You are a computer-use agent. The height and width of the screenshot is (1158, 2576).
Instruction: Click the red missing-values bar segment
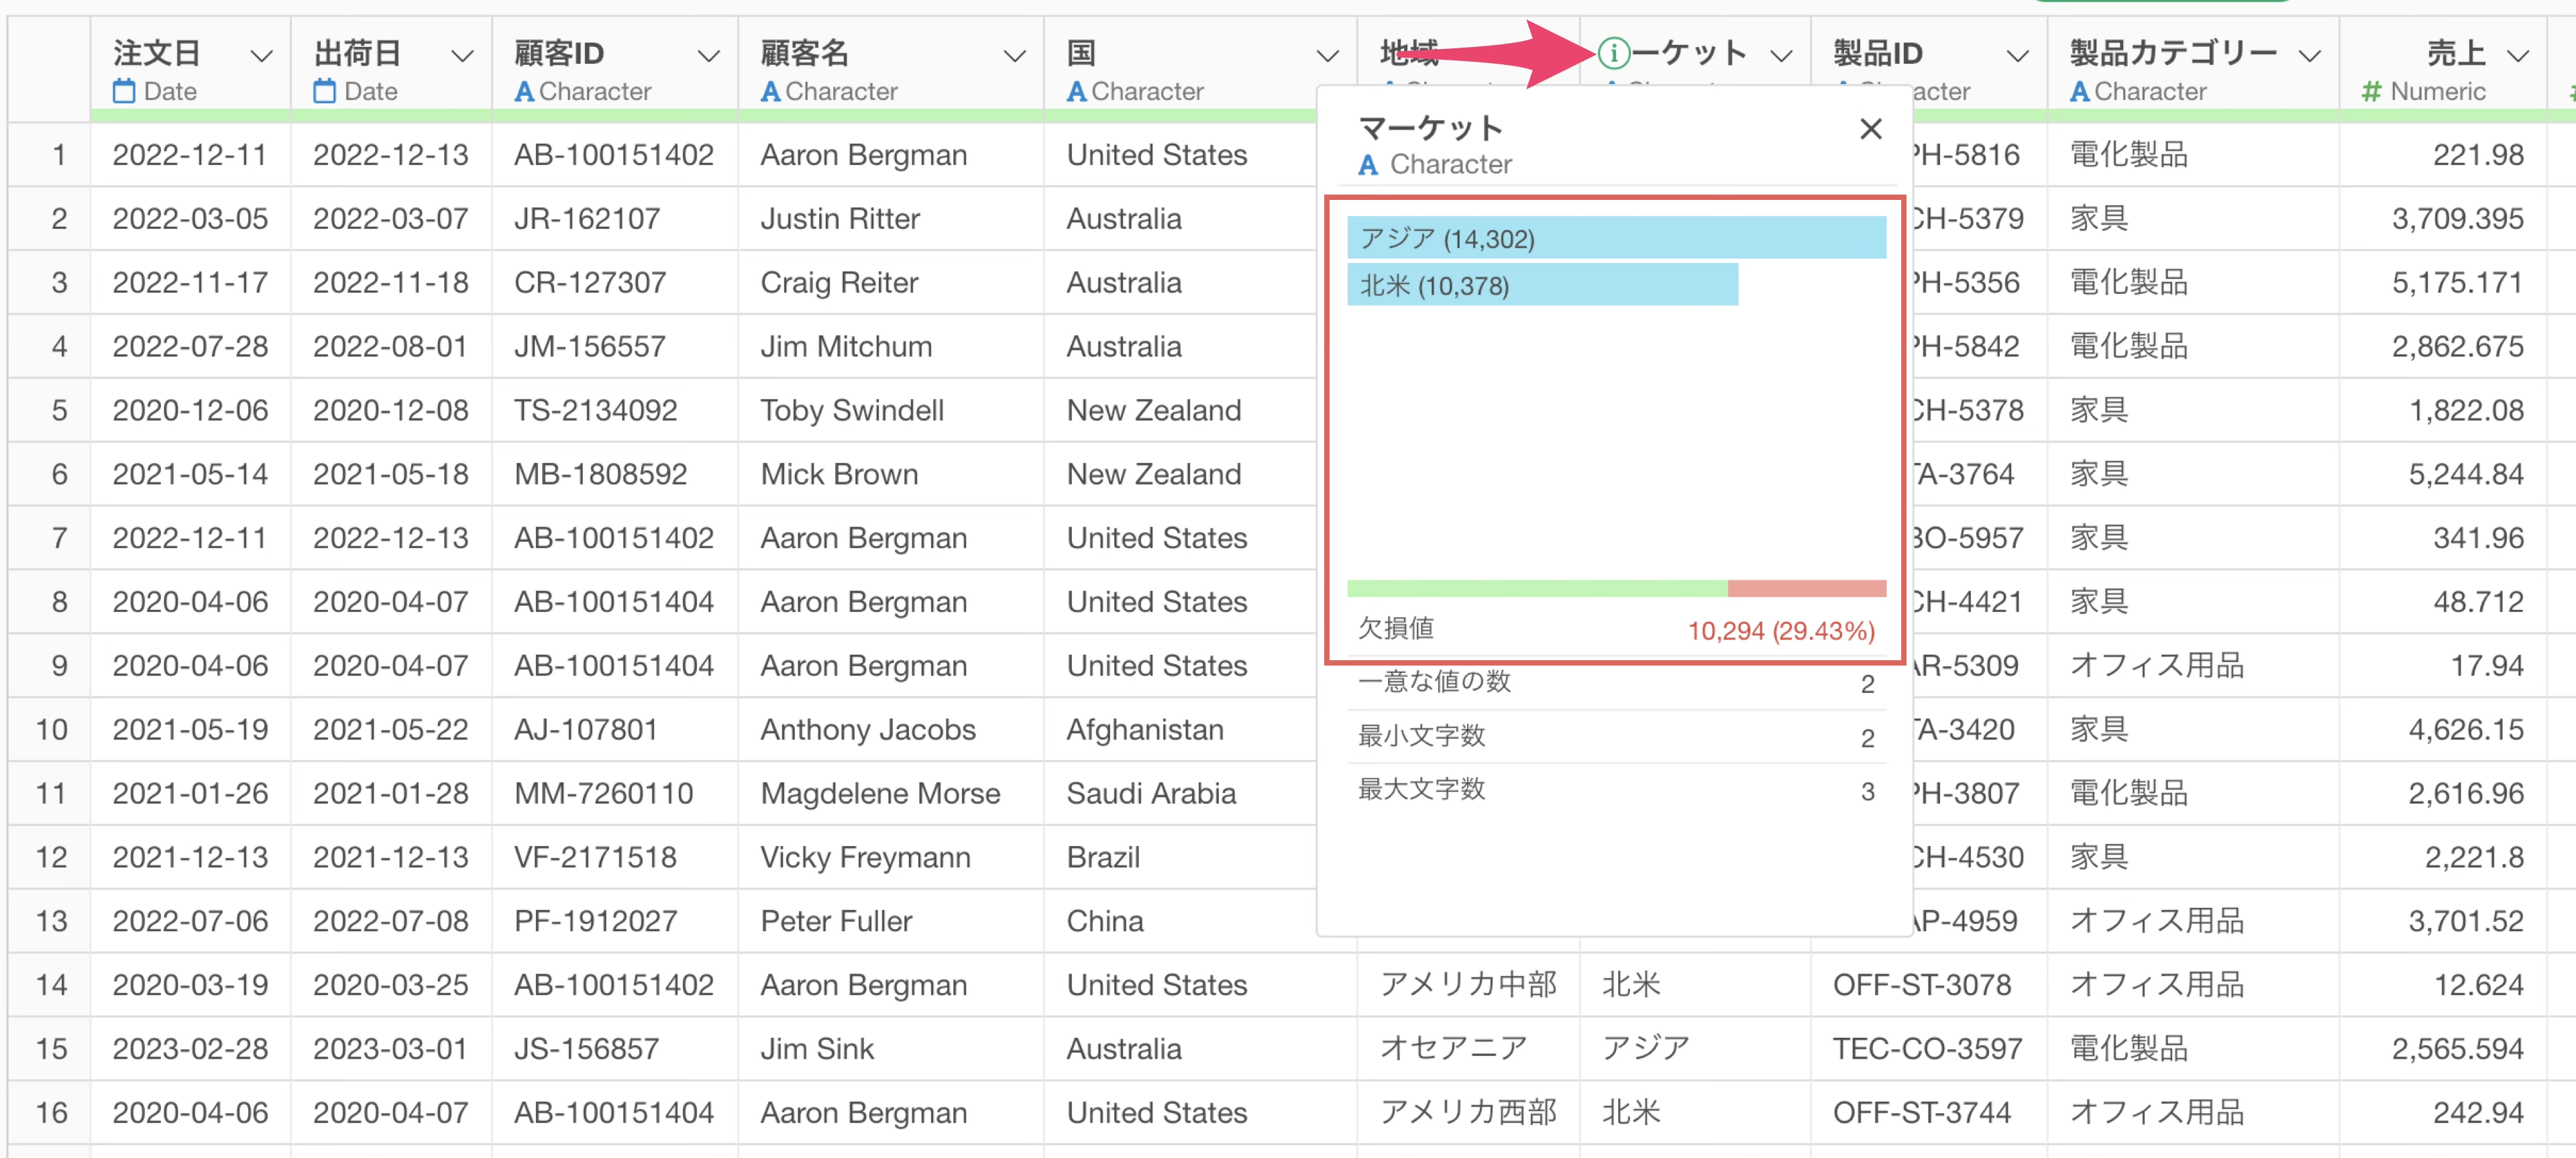pos(1806,588)
